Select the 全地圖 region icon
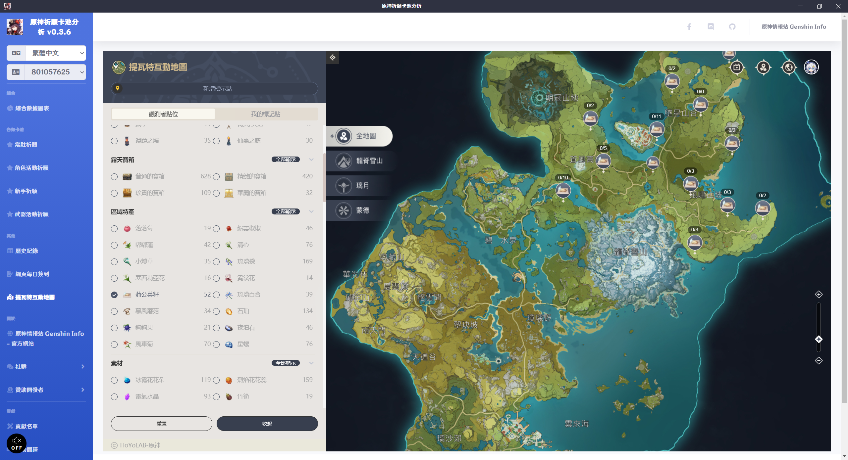This screenshot has width=848, height=460. pyautogui.click(x=344, y=136)
